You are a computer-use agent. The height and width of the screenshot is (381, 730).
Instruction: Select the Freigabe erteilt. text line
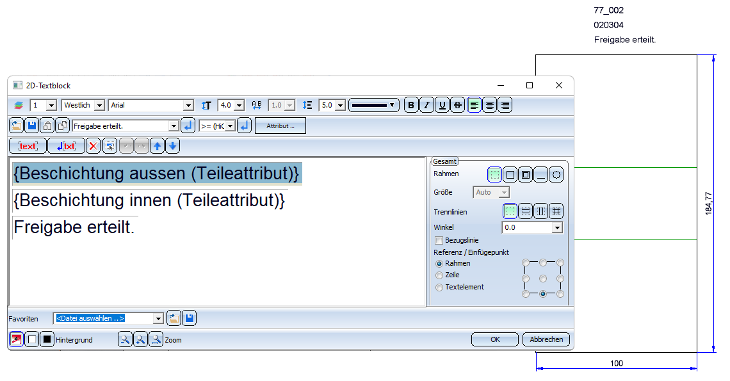point(74,227)
